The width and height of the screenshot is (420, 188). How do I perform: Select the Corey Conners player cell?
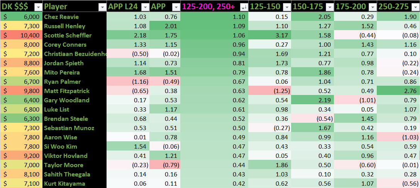(75, 45)
